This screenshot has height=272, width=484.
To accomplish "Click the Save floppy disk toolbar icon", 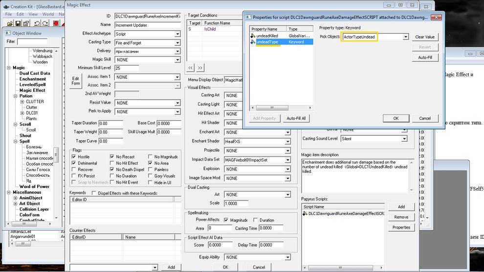I will 19,23.
